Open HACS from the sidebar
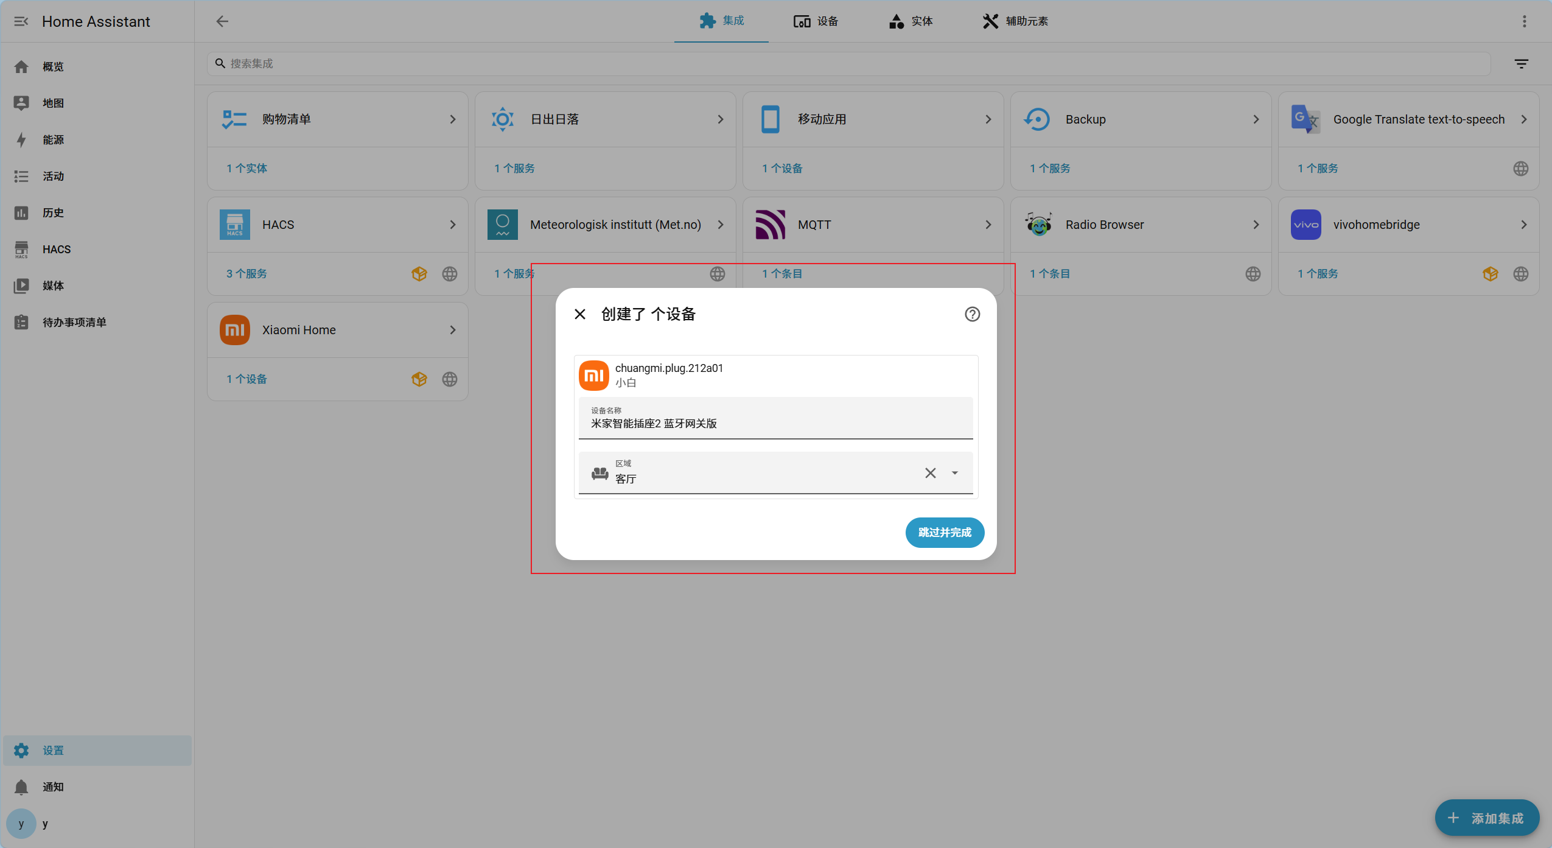 56,248
